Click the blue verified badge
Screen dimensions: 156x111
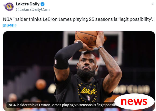(x=42, y=4)
